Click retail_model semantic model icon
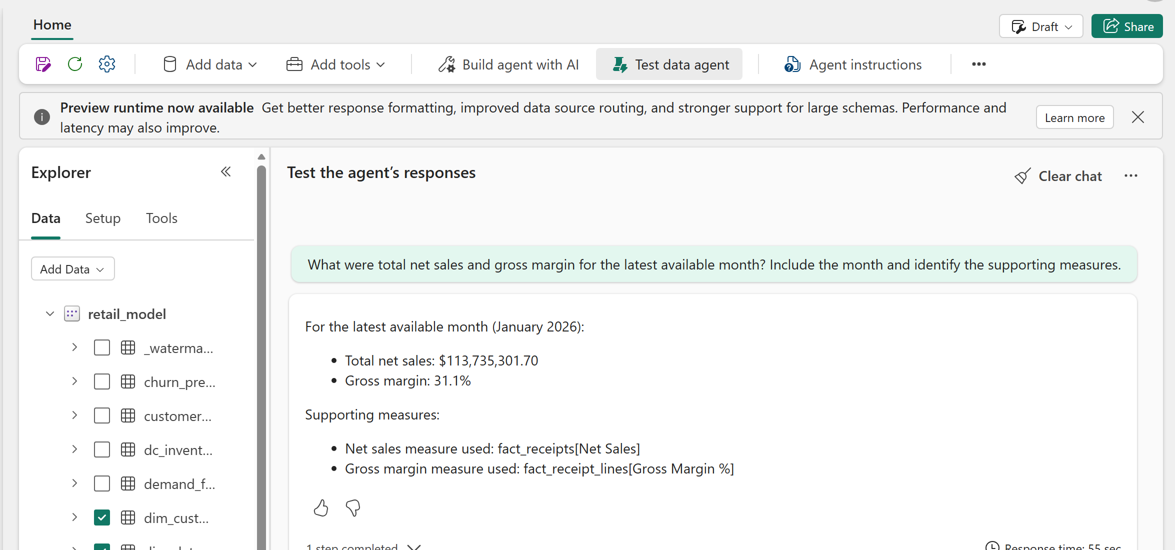 72,314
